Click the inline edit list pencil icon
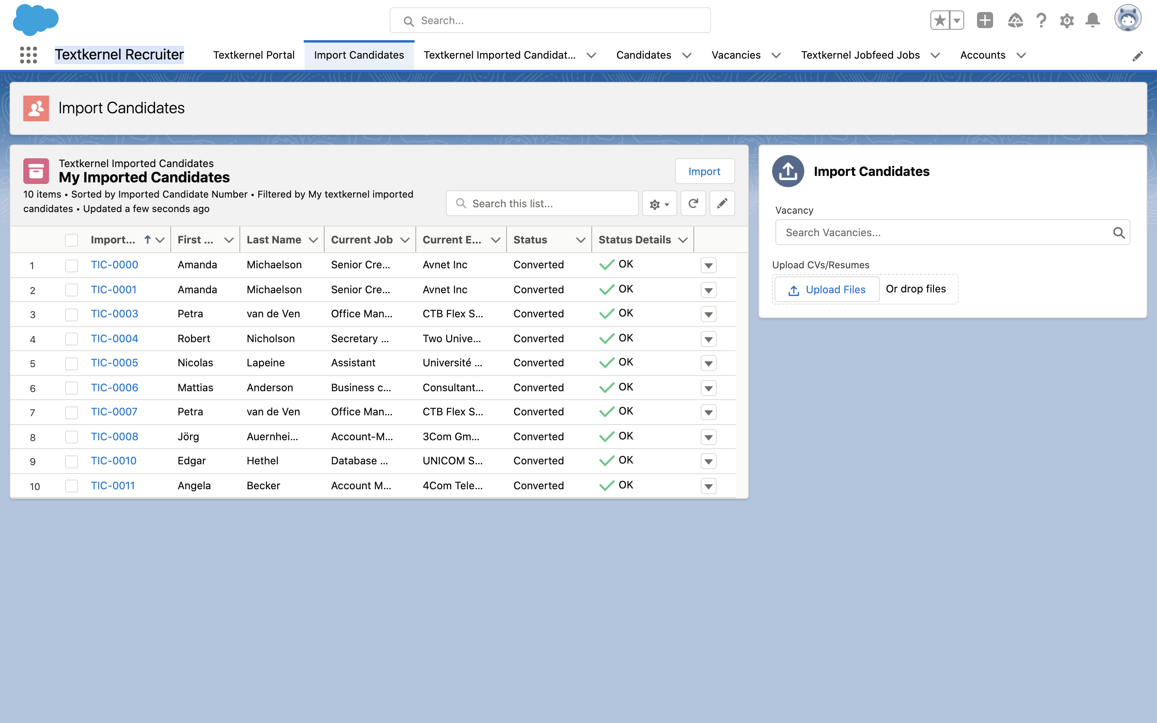 pos(722,204)
